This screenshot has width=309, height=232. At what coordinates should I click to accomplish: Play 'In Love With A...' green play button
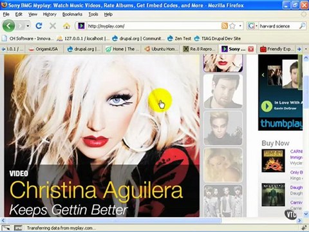(x=267, y=106)
